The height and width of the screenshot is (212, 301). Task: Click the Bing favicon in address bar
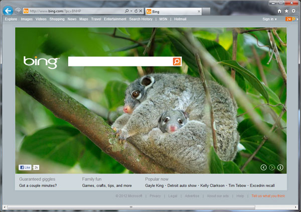pos(26,11)
